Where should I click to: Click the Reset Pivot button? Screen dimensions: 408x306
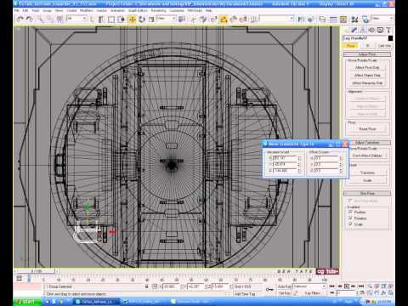367,128
